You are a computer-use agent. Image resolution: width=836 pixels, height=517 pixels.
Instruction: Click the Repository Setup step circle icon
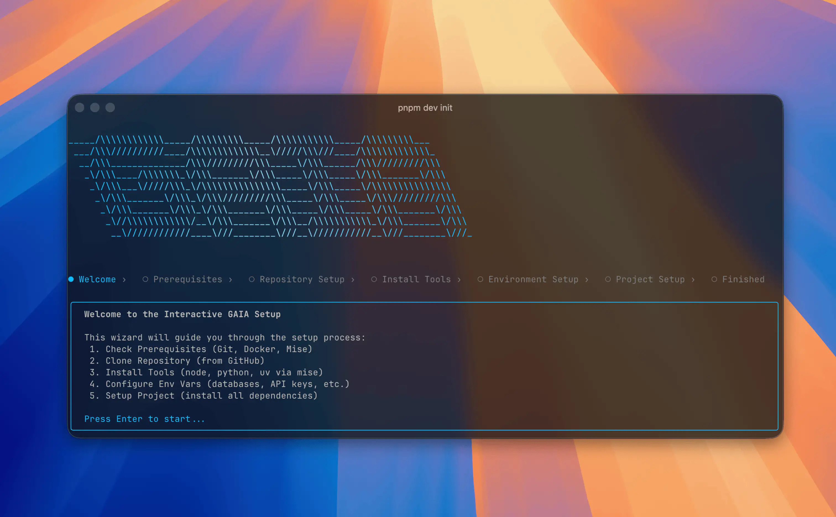point(252,279)
